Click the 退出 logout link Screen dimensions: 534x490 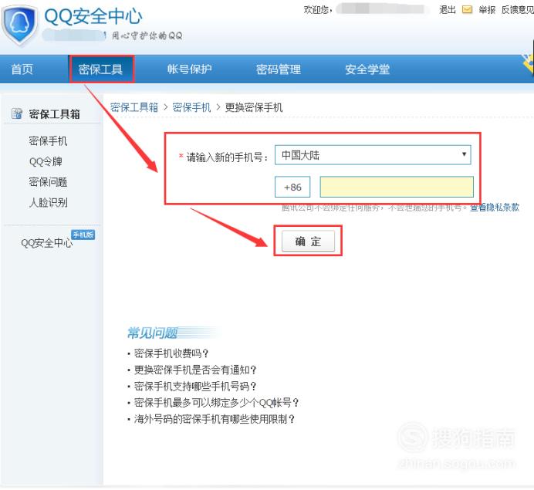[x=448, y=9]
